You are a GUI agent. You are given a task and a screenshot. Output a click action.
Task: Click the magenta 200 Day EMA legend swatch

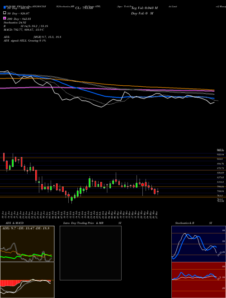5,18
